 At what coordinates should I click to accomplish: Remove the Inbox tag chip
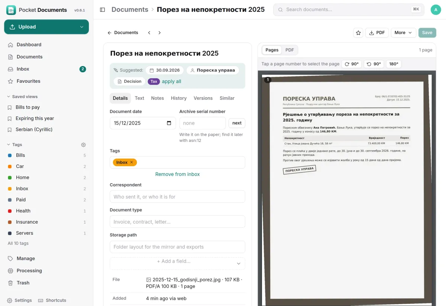coord(132,162)
